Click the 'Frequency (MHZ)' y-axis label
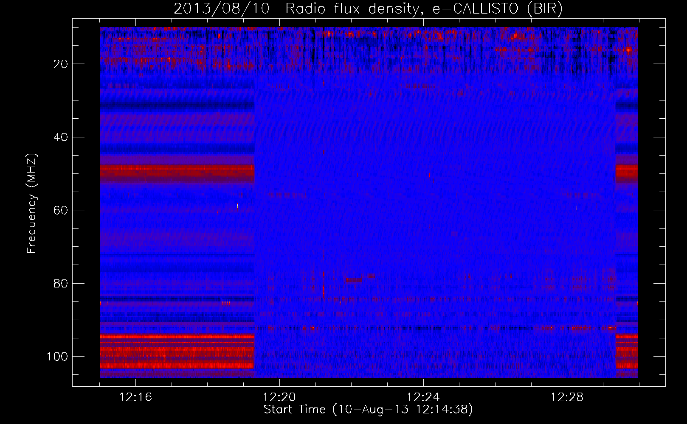Viewport: 687px width, 424px height. (x=32, y=204)
